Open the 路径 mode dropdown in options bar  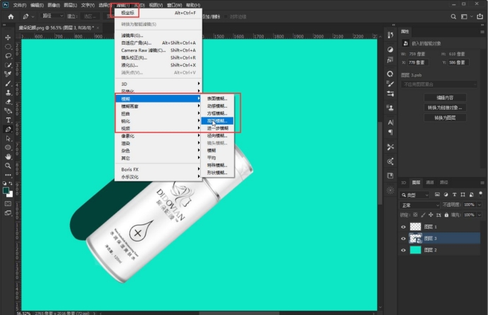click(x=52, y=16)
